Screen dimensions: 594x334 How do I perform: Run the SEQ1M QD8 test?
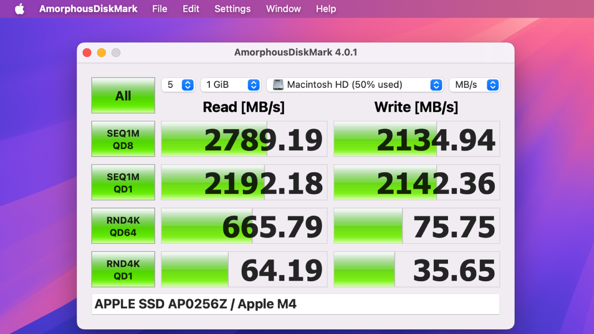(x=123, y=139)
